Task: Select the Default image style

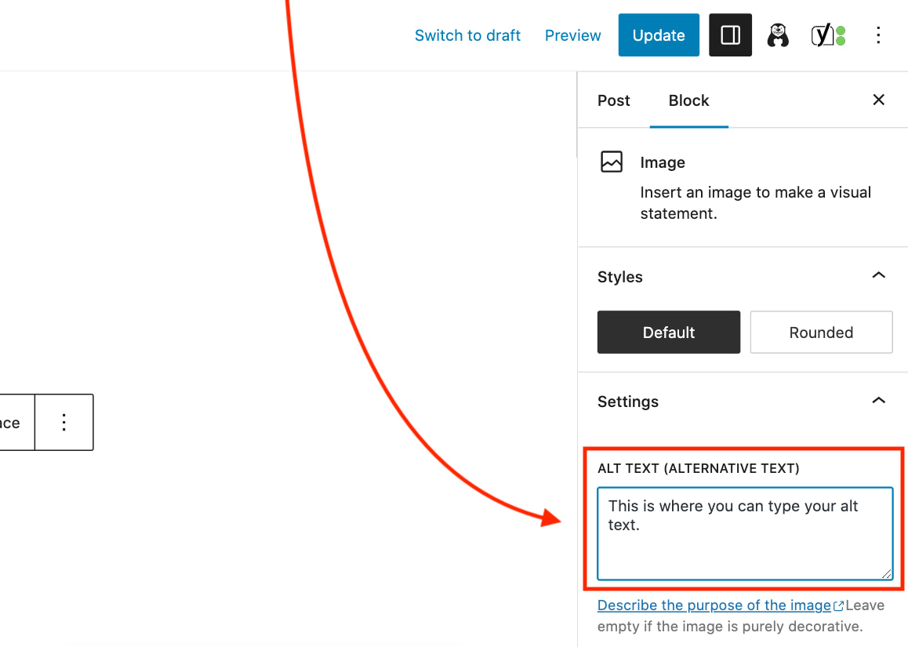Action: (x=668, y=332)
